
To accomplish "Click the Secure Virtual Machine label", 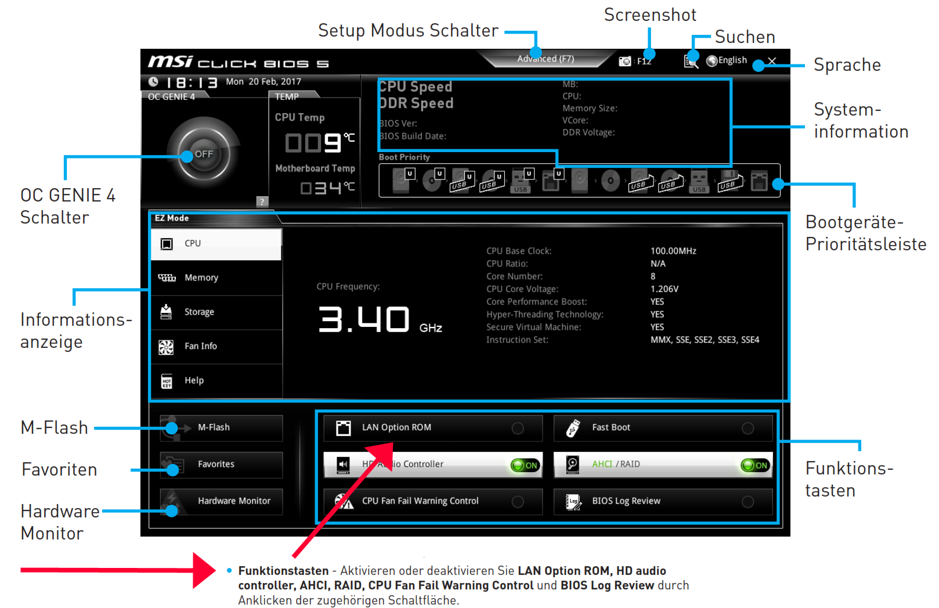I will tap(533, 328).
